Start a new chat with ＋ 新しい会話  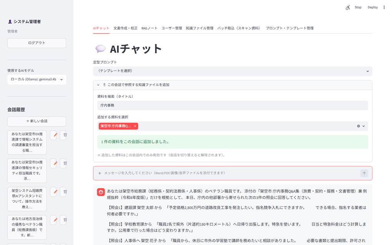pyautogui.click(x=37, y=121)
